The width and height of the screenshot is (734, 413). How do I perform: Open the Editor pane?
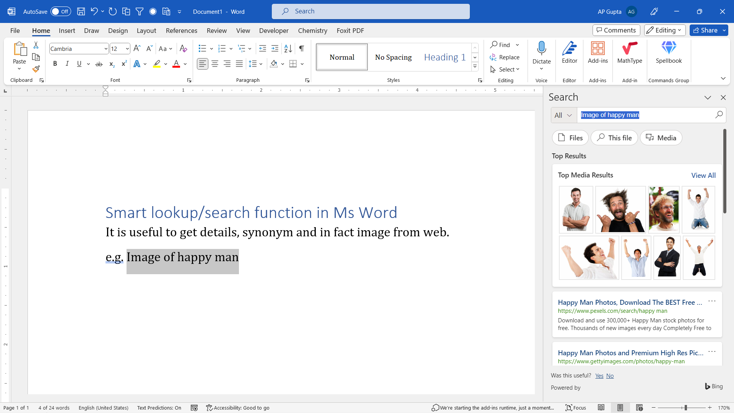coord(569,54)
